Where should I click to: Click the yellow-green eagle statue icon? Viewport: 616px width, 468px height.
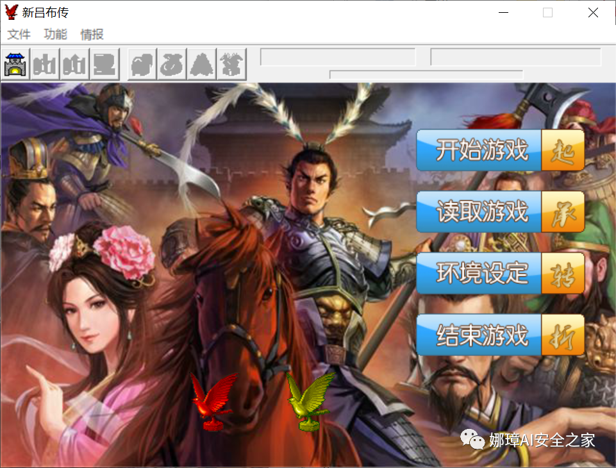point(310,401)
